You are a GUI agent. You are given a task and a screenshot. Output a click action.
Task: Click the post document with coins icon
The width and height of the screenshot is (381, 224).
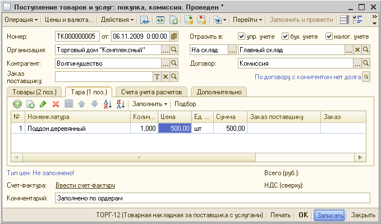click(189, 20)
